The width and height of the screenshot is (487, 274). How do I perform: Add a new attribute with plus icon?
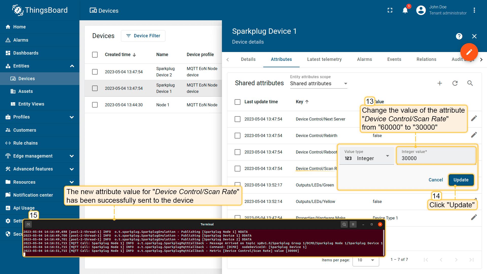[440, 83]
